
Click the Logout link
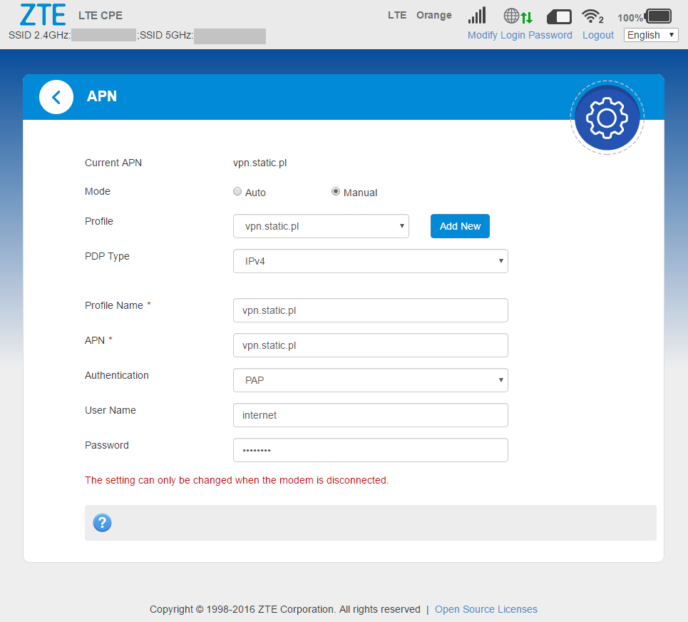coord(597,35)
